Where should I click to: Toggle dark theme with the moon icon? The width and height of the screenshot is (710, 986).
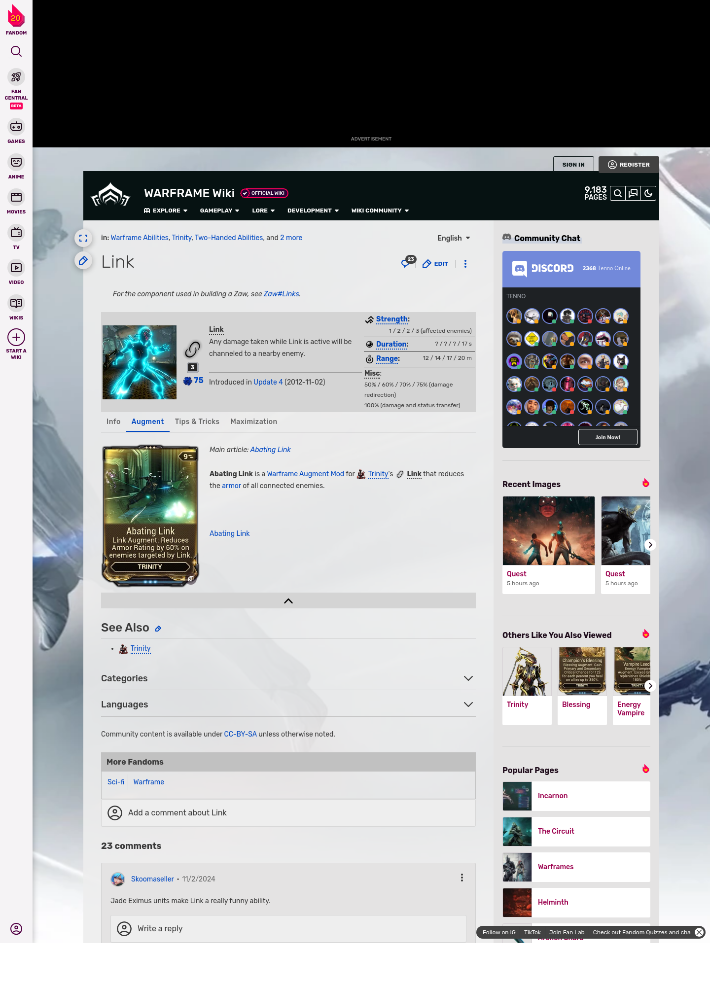click(x=648, y=193)
